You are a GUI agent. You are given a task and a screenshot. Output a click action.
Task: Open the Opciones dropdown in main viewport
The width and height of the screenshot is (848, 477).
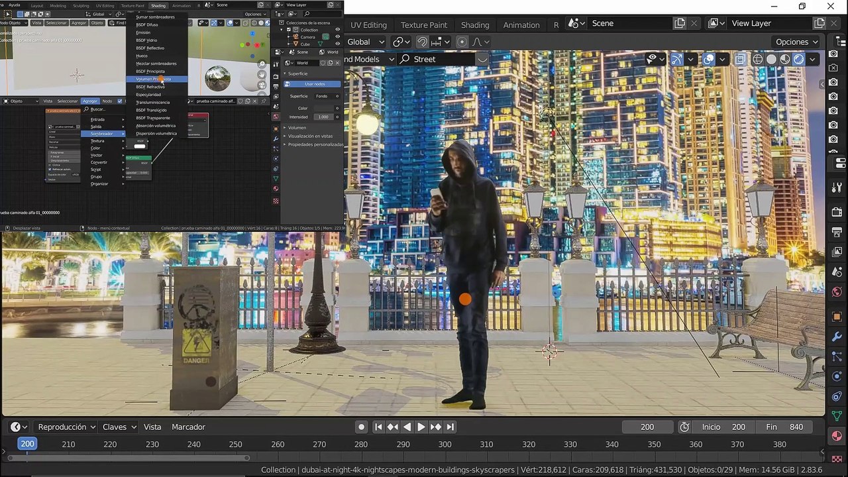(x=796, y=42)
